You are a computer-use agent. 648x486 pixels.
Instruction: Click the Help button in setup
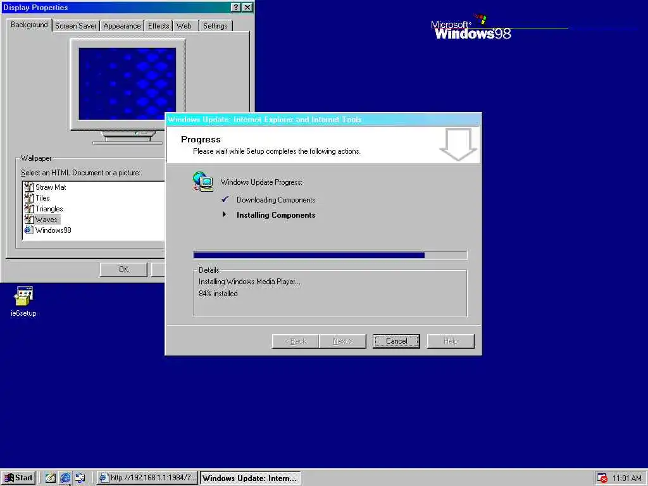[x=451, y=341]
